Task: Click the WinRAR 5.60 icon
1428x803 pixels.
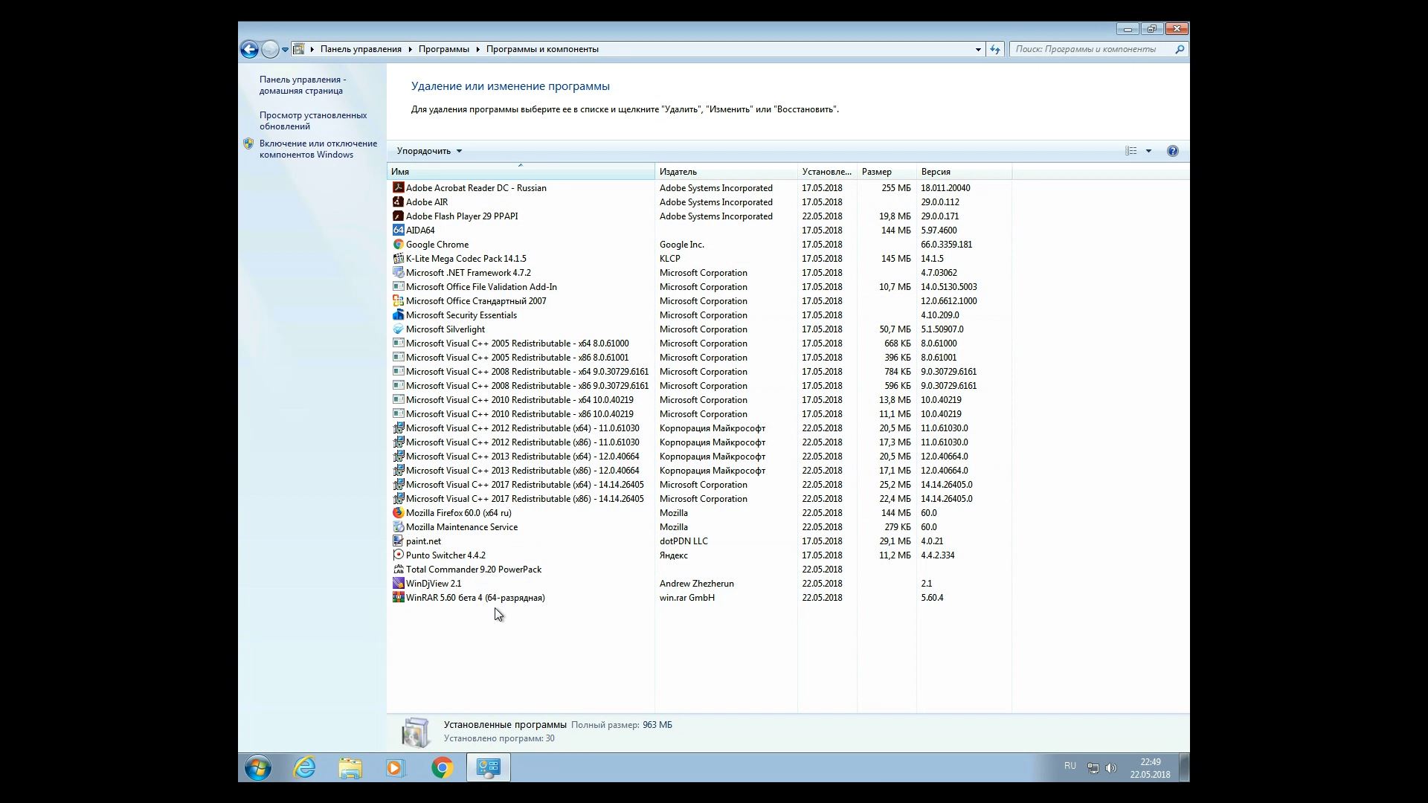Action: (x=398, y=598)
